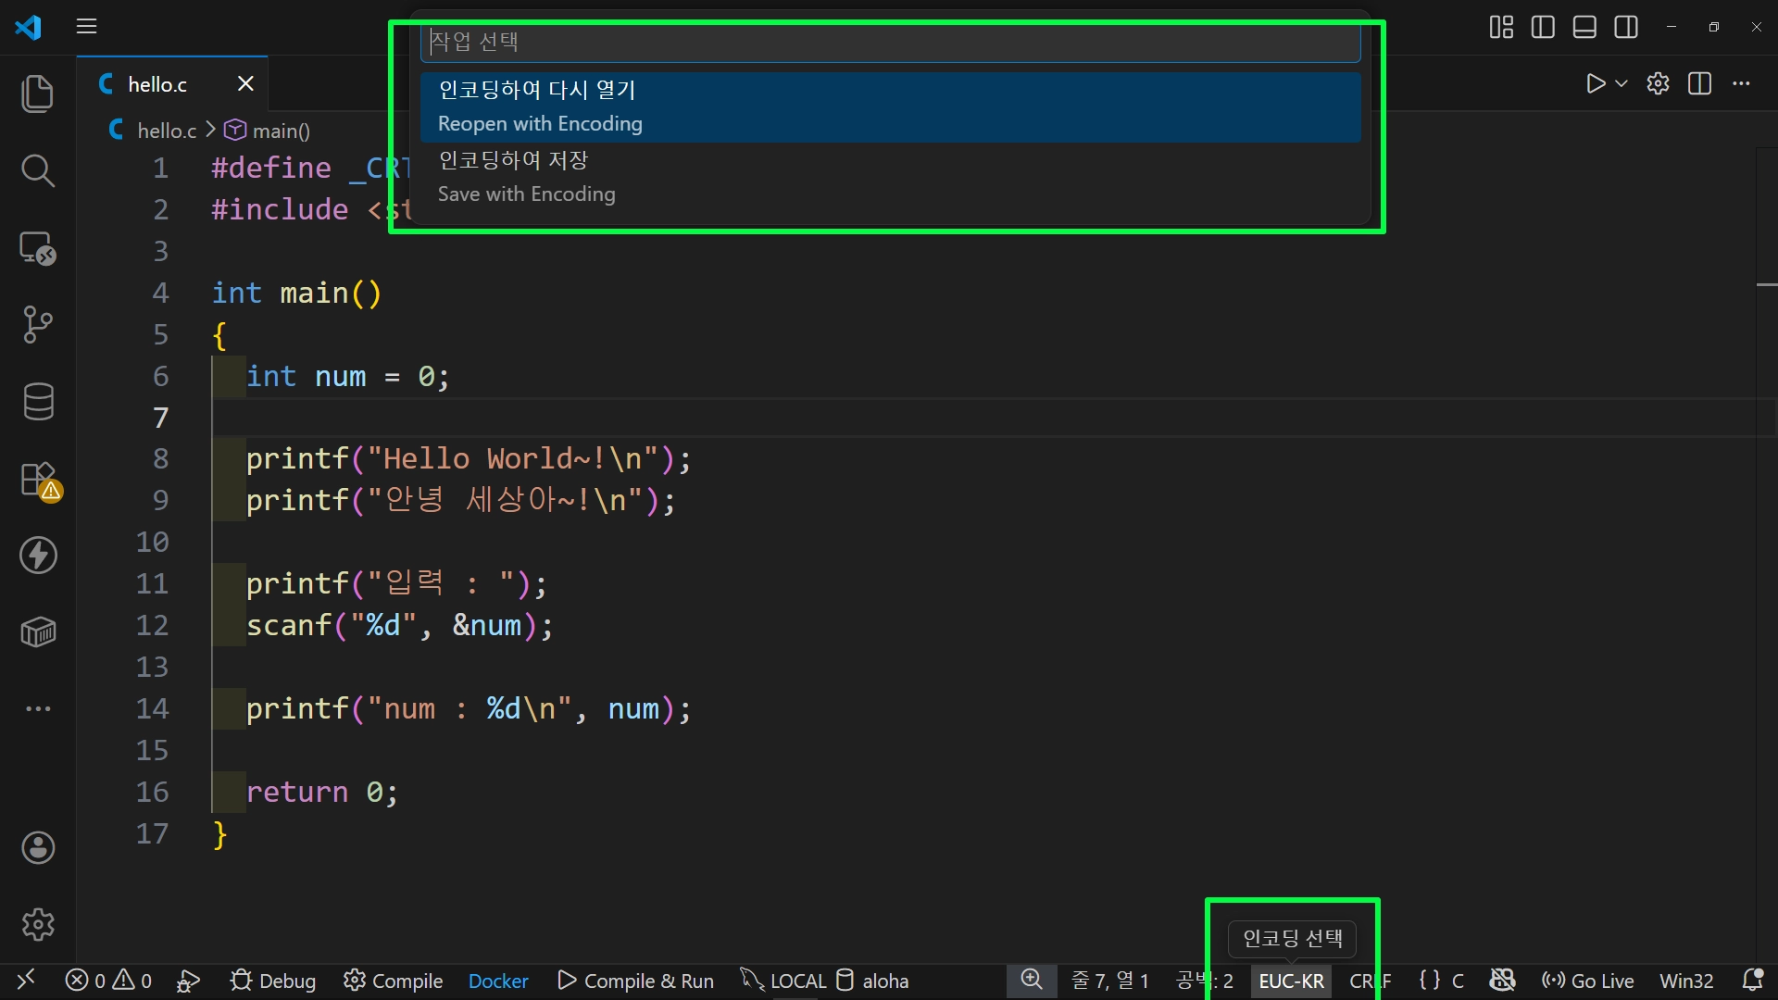Open the Manage gear icon

pos(37,924)
